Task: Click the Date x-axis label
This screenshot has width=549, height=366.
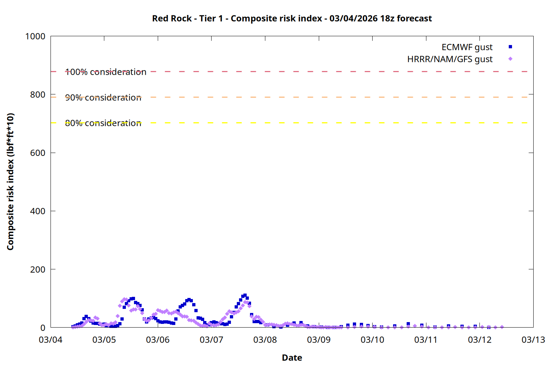Action: (292, 358)
